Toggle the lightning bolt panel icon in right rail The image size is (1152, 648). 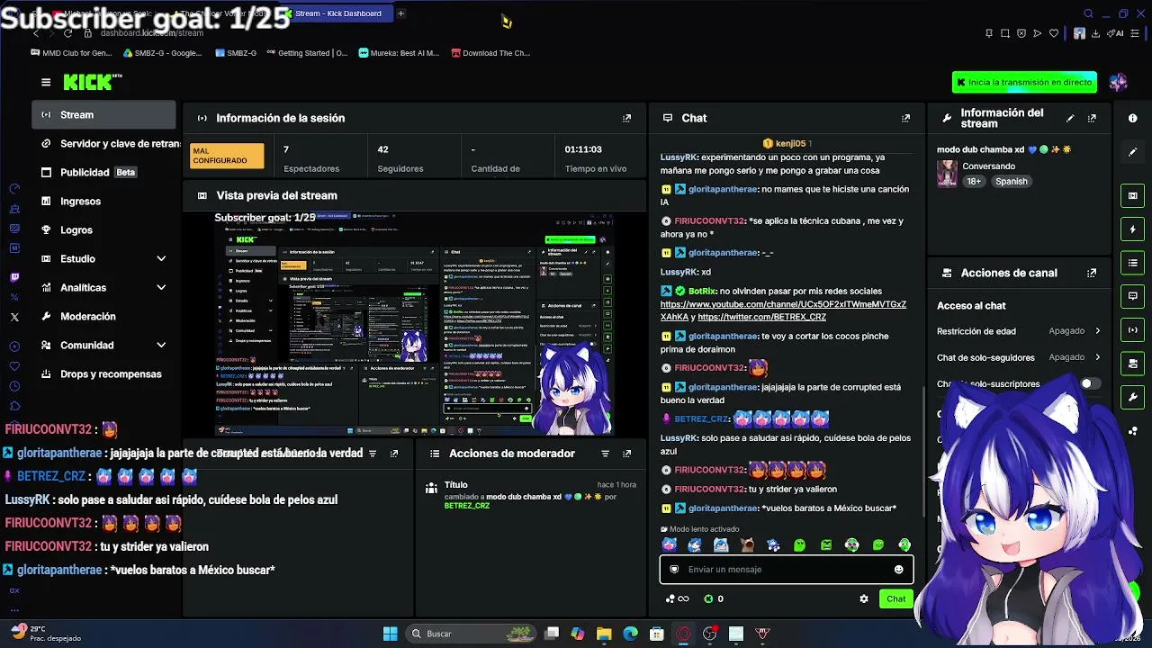coord(1132,229)
